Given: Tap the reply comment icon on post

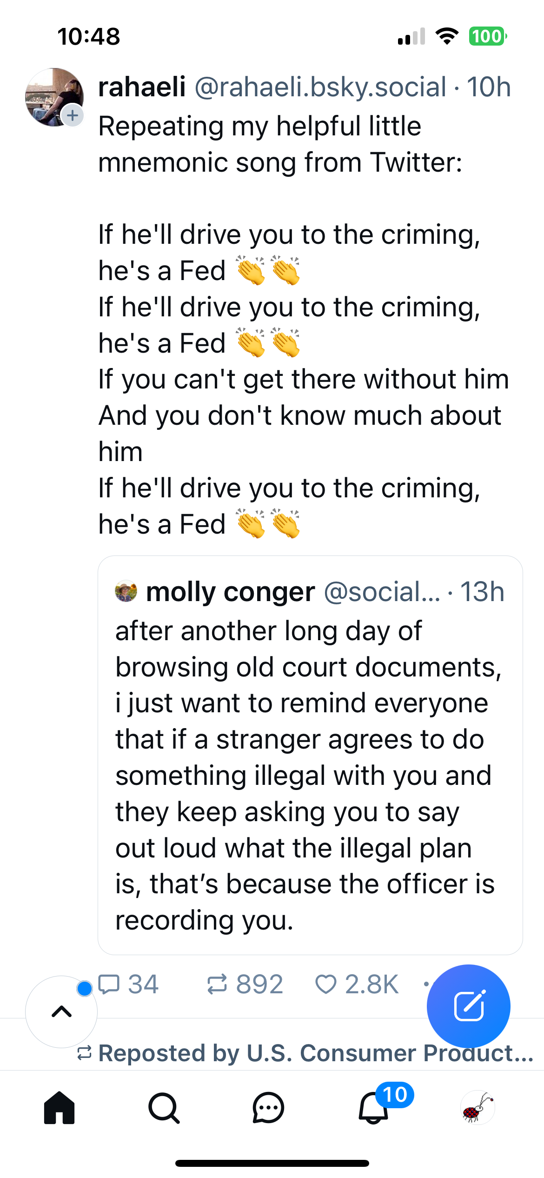Looking at the screenshot, I should 110,984.
